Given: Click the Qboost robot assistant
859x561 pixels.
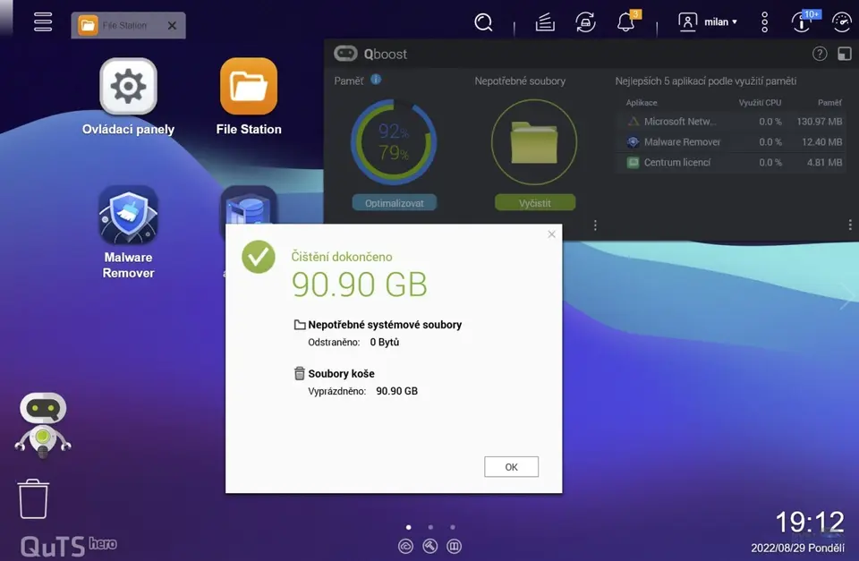Looking at the screenshot, I should click(x=43, y=424).
